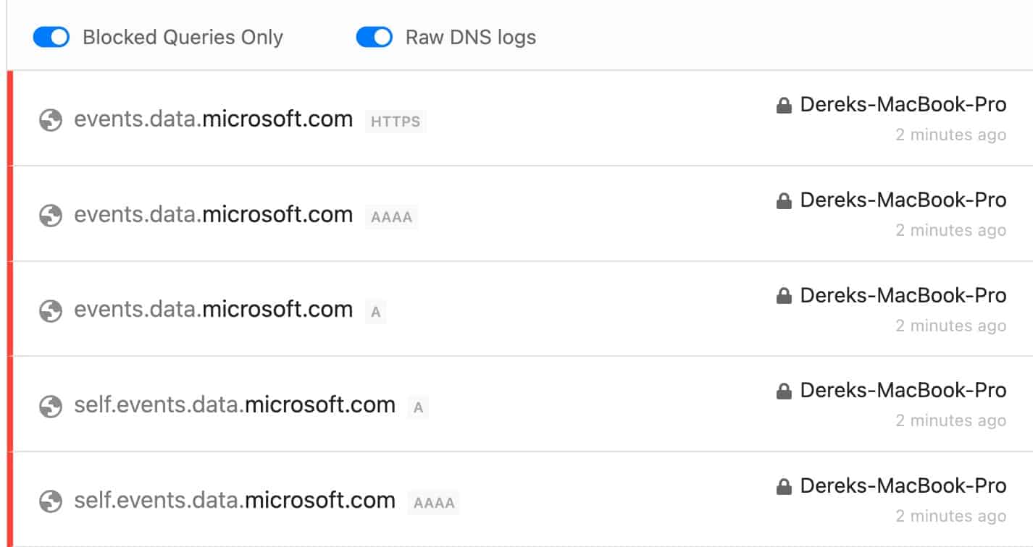Click the Raw DNS logs label text

coord(471,37)
